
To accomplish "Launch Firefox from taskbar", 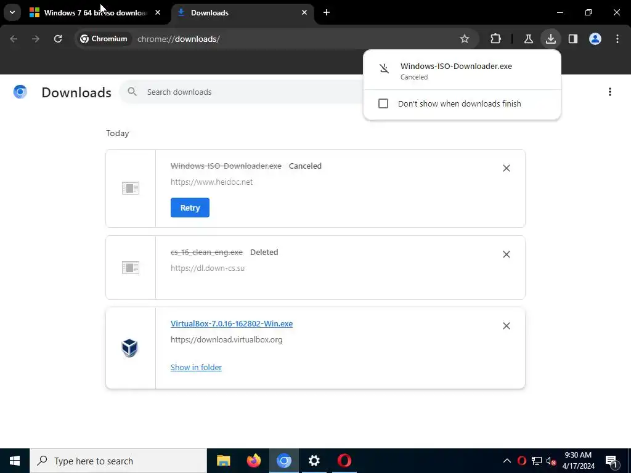I will pos(253,461).
